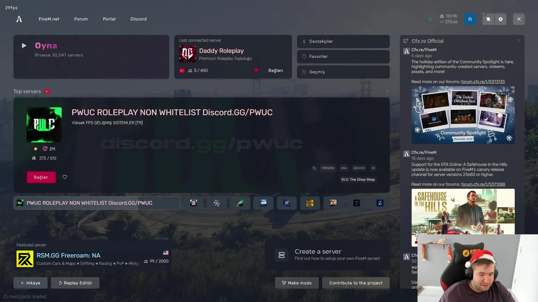The height and width of the screenshot is (302, 538).
Task: Open forum.cfx.re/t/5371288 link
Action: click(x=483, y=184)
